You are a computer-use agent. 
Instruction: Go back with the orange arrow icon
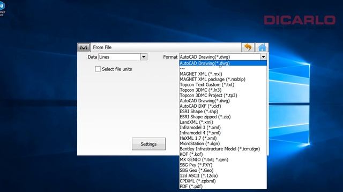coord(248,47)
